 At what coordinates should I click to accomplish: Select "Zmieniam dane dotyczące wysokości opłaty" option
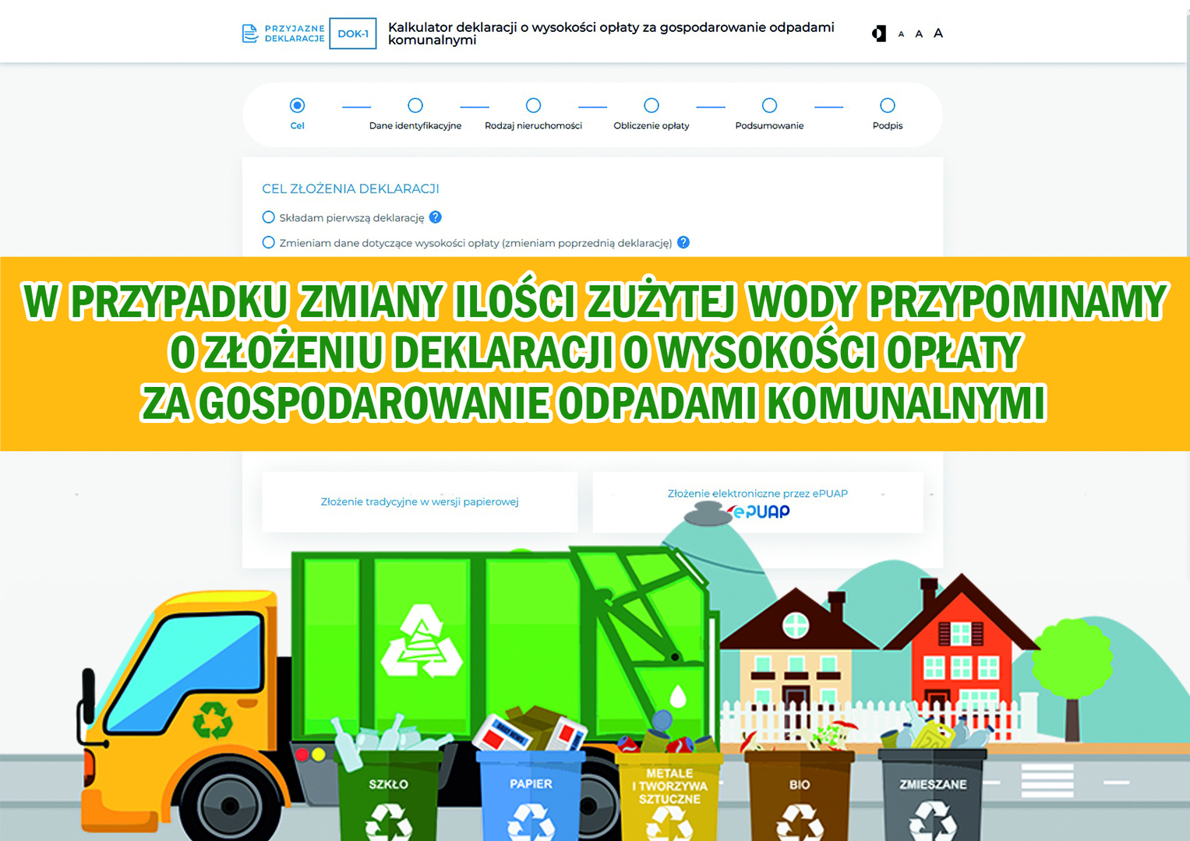(x=268, y=243)
